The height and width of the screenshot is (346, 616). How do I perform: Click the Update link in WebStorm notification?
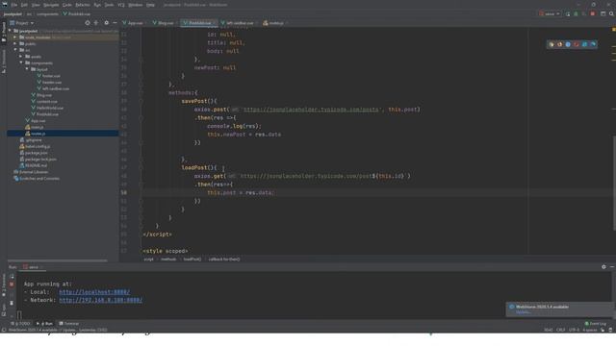524,312
